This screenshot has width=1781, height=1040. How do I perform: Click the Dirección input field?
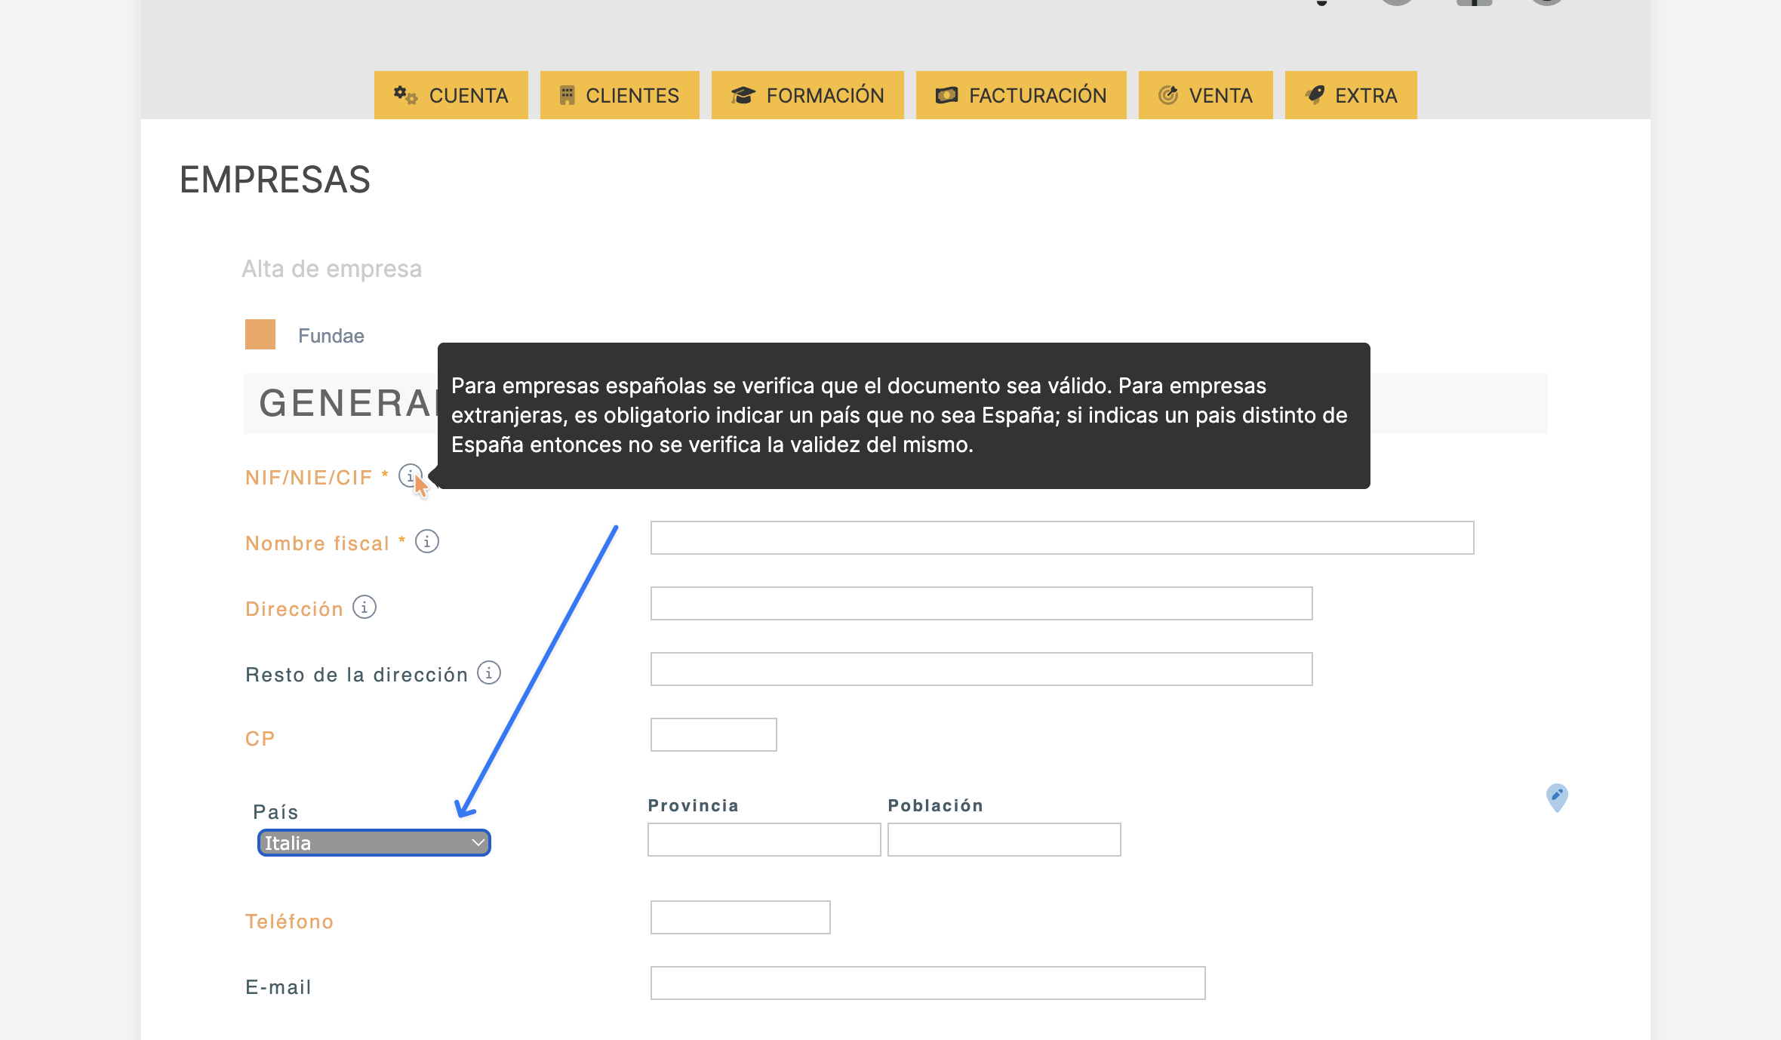[x=981, y=604]
